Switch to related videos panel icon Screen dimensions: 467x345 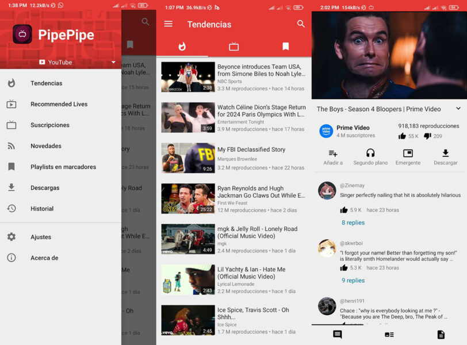(x=388, y=335)
